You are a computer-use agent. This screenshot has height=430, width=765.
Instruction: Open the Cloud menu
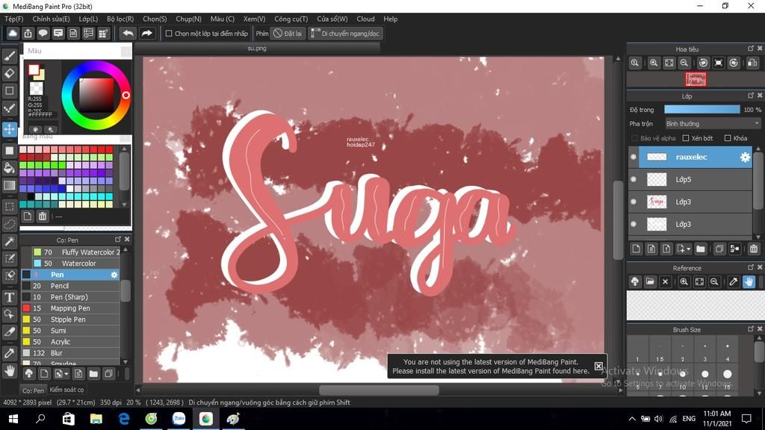click(x=365, y=19)
